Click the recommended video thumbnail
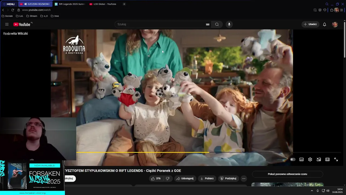 (x=288, y=184)
